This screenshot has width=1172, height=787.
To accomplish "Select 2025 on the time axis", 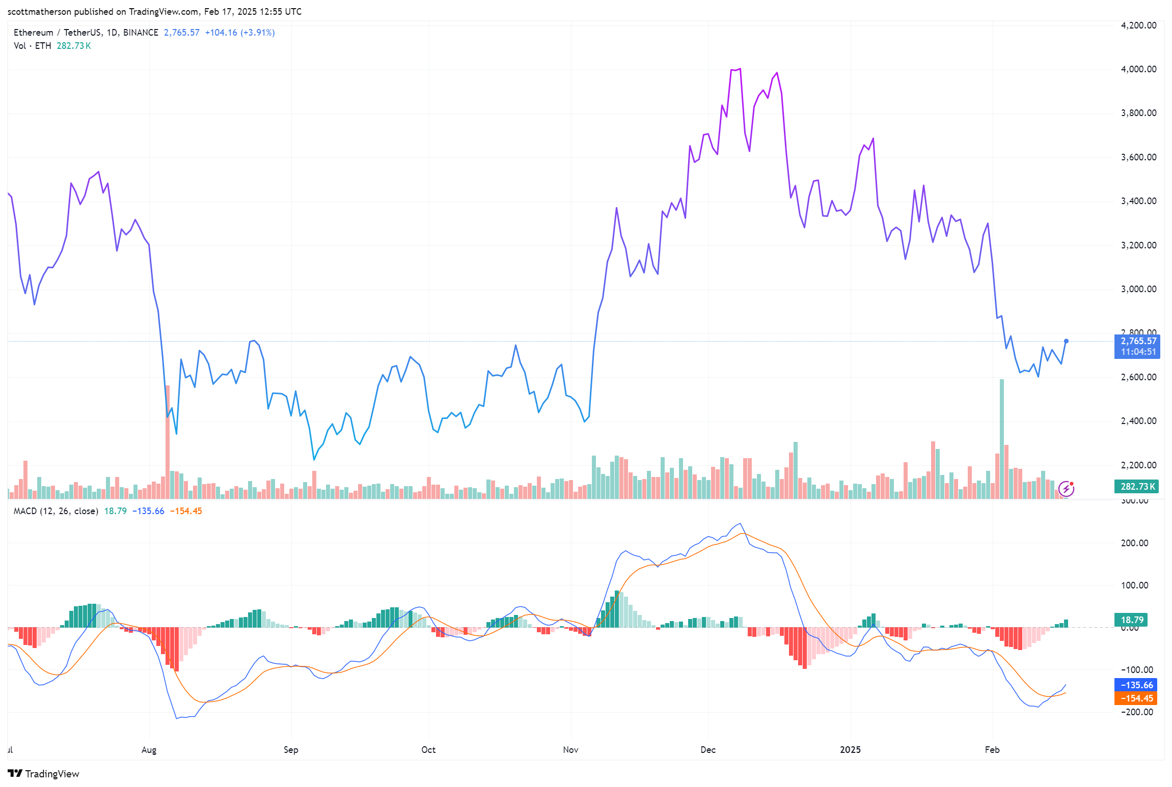I will [x=850, y=749].
